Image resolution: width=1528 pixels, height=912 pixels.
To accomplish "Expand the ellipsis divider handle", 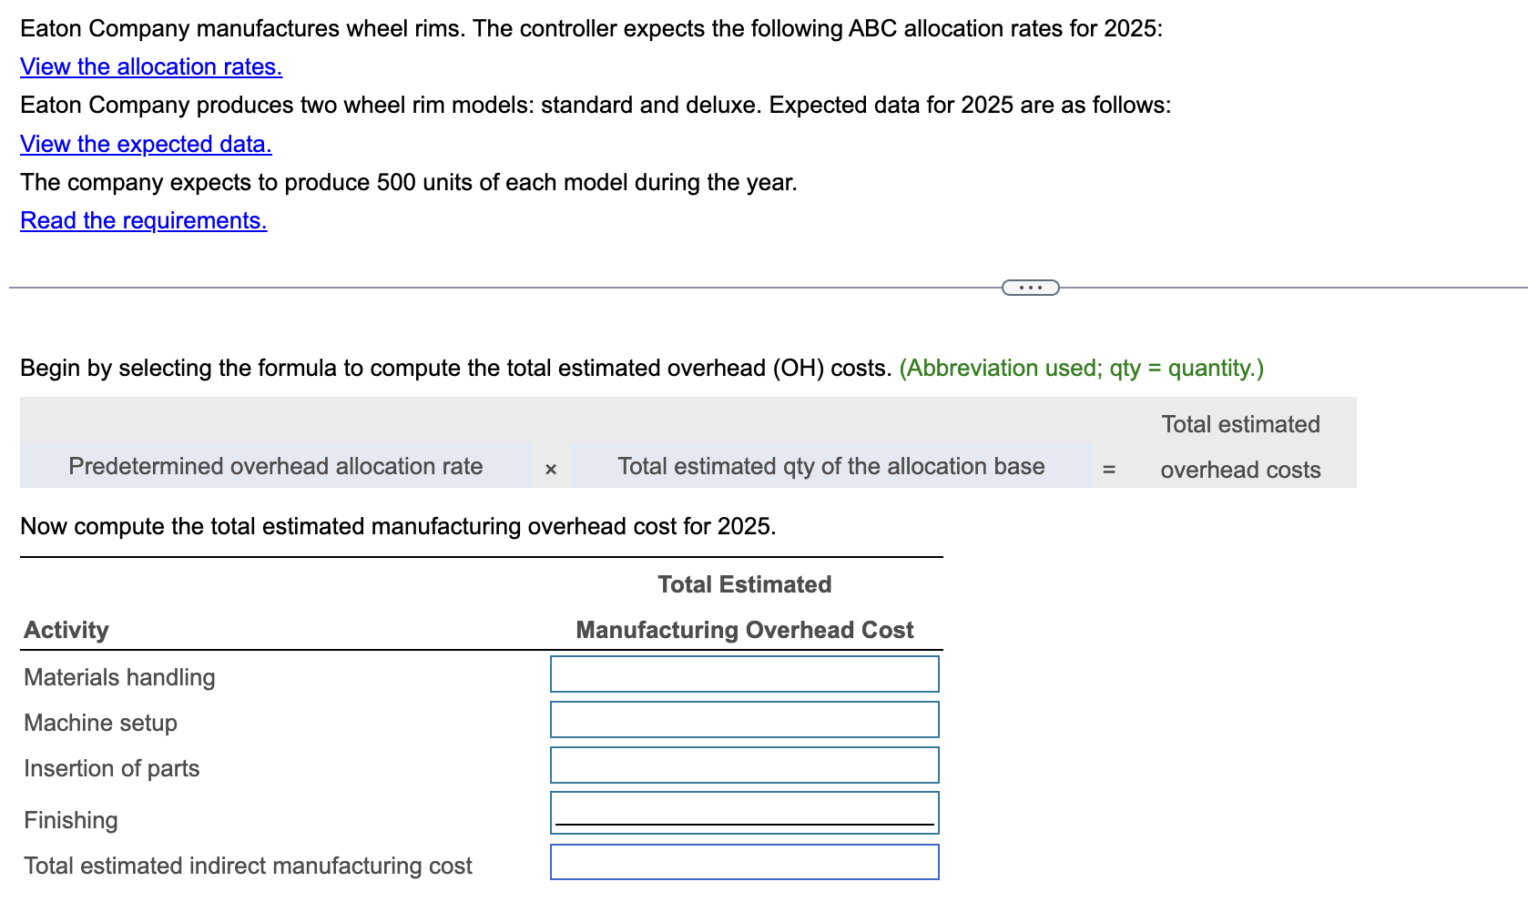I will click(1030, 288).
